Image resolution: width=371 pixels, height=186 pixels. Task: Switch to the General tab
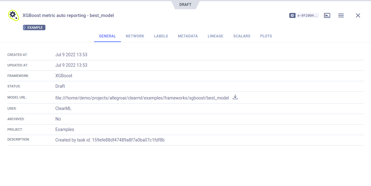[x=107, y=36]
